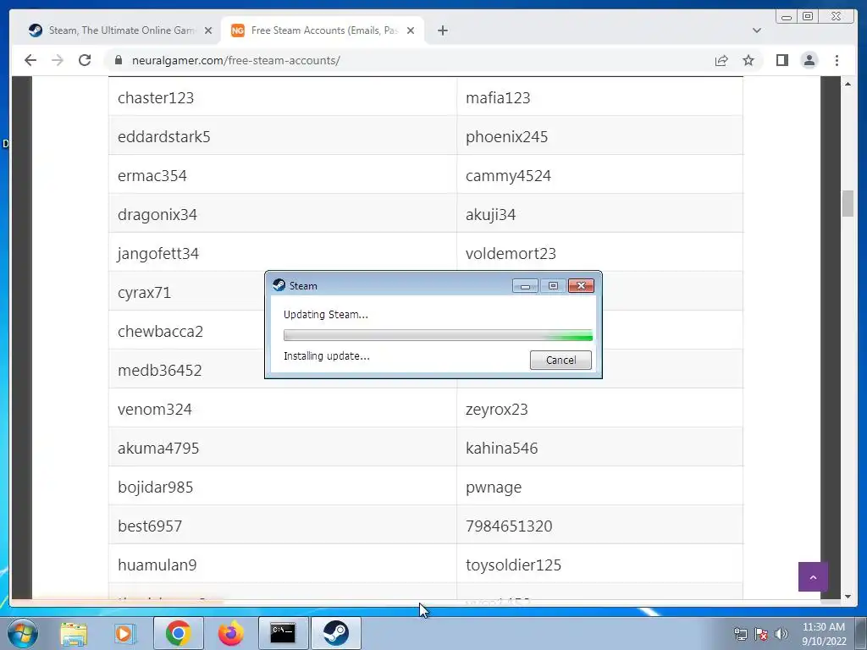867x650 pixels.
Task: Select the akuji34 cell
Action: 600,213
